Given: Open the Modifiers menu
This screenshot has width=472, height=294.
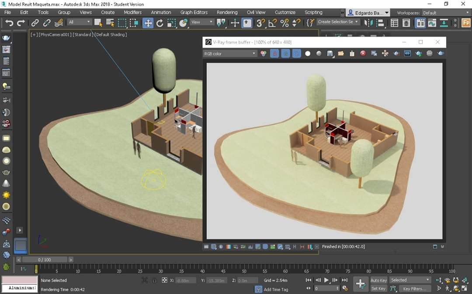Looking at the screenshot, I should (132, 12).
